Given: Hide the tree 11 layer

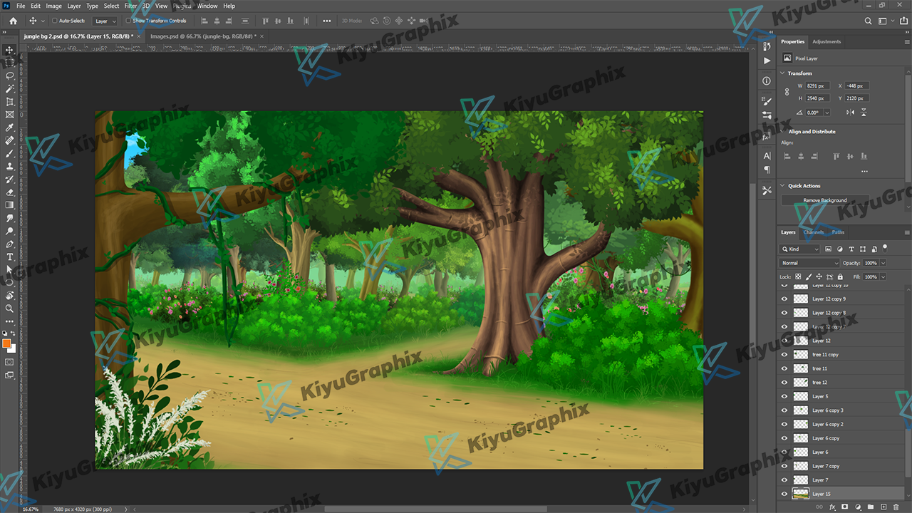Looking at the screenshot, I should pyautogui.click(x=784, y=368).
